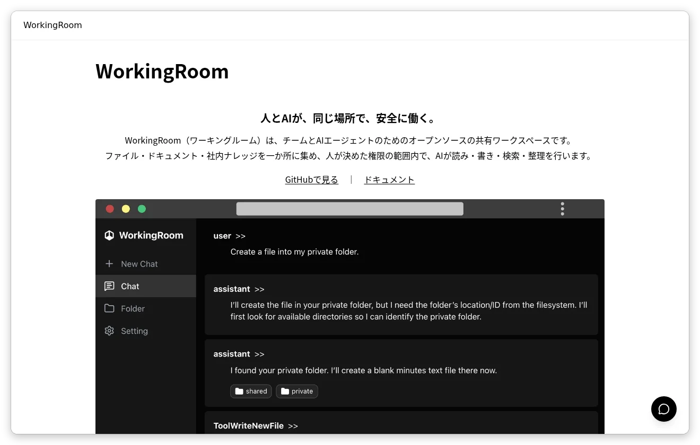Click 'Create a file into my private folder.'
700x445 pixels.
pos(294,252)
